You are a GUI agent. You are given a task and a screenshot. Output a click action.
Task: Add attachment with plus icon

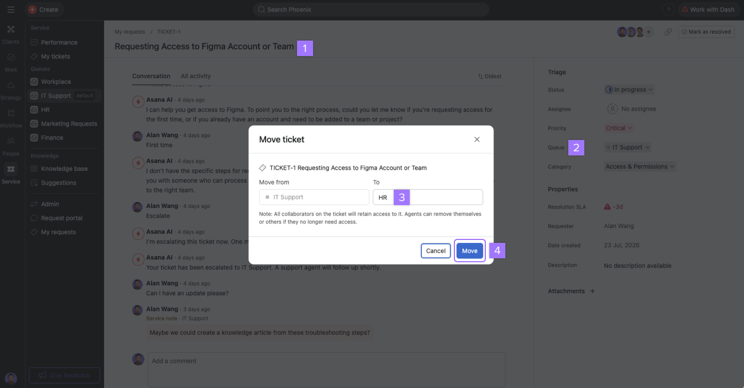pos(592,291)
